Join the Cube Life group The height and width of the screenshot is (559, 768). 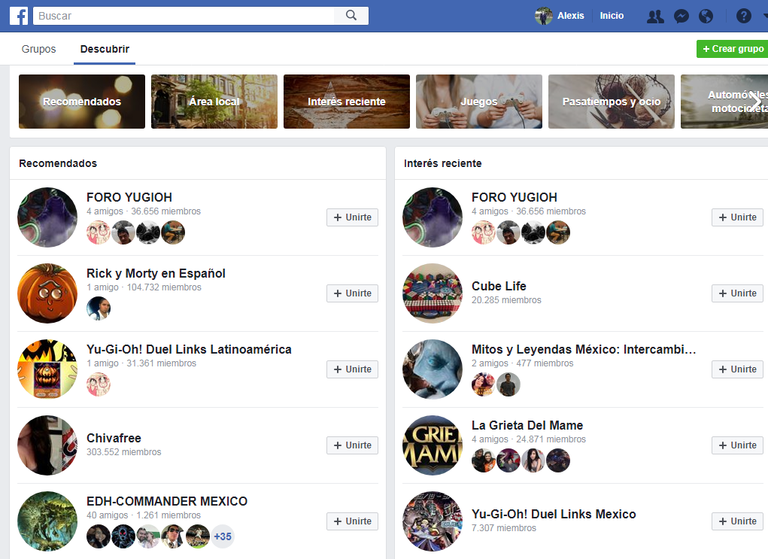click(737, 293)
